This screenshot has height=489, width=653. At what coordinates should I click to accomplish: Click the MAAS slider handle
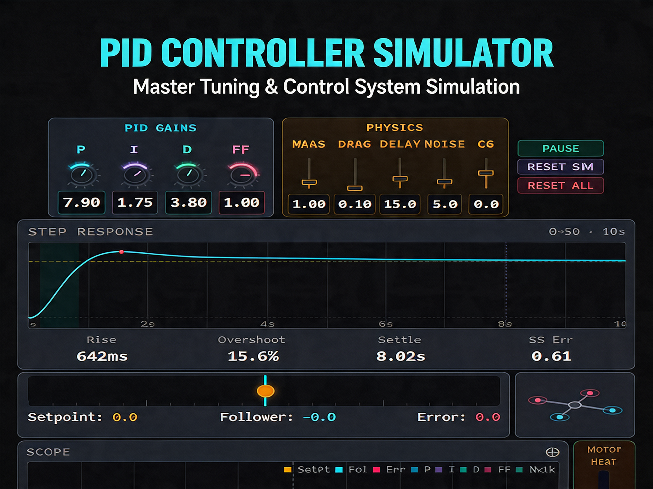click(x=309, y=182)
